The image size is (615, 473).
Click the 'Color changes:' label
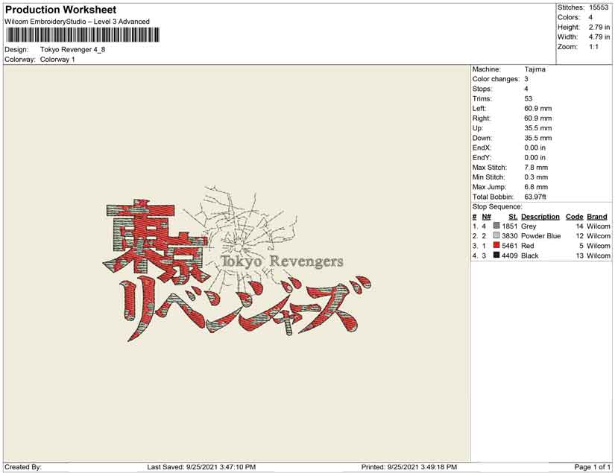point(496,79)
